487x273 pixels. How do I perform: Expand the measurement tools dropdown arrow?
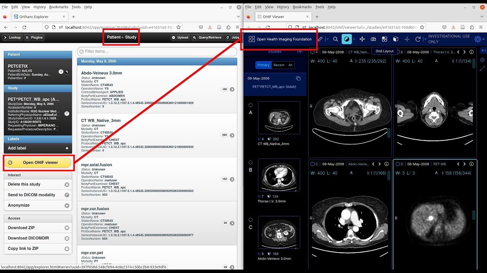(327, 39)
